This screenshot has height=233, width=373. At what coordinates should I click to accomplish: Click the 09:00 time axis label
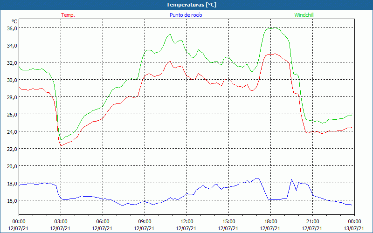[x=145, y=222]
